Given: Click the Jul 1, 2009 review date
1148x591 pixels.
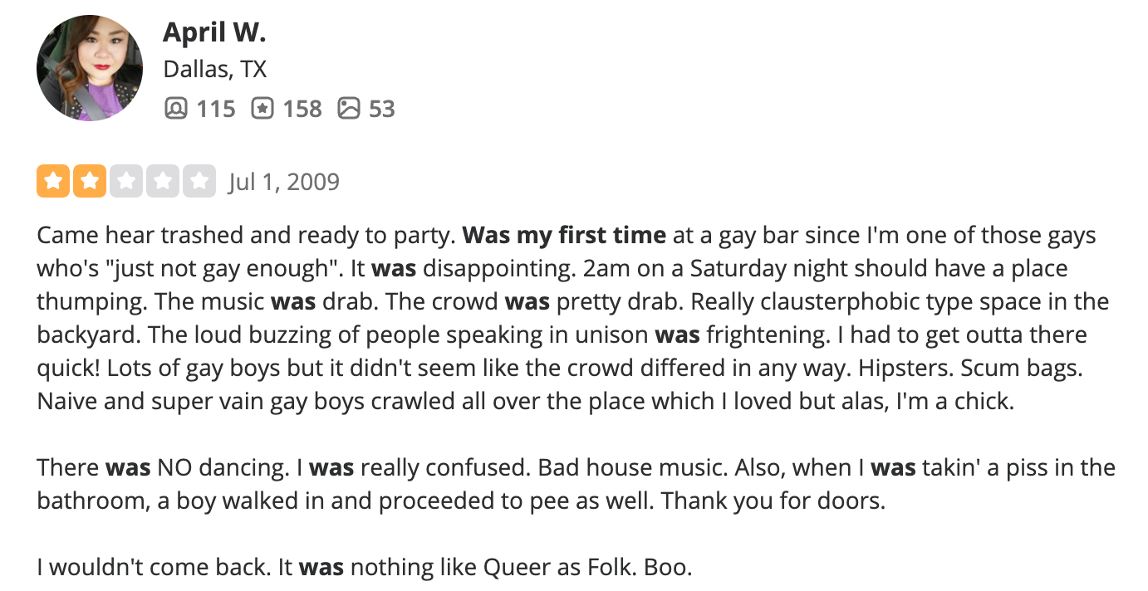Looking at the screenshot, I should (x=284, y=182).
